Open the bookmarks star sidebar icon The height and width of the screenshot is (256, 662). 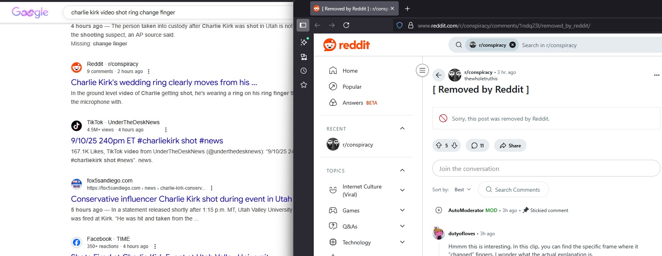pyautogui.click(x=304, y=85)
